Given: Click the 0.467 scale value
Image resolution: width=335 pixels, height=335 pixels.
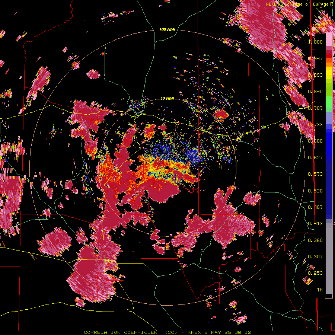Looking at the screenshot, I should [x=315, y=207].
